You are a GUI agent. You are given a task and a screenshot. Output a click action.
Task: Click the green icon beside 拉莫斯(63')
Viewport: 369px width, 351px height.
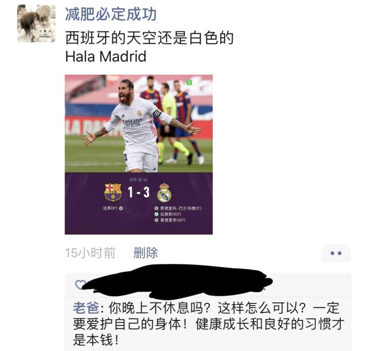156,214
